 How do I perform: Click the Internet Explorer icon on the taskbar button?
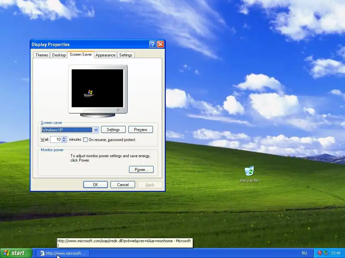tap(42, 253)
